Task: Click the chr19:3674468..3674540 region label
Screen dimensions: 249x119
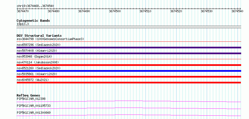Action: (35, 6)
